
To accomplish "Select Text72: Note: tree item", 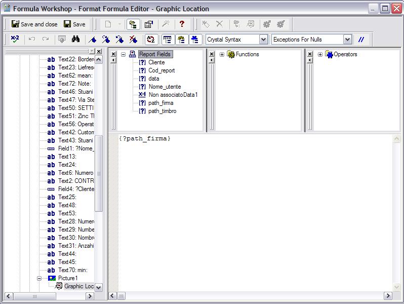I will (74, 84).
